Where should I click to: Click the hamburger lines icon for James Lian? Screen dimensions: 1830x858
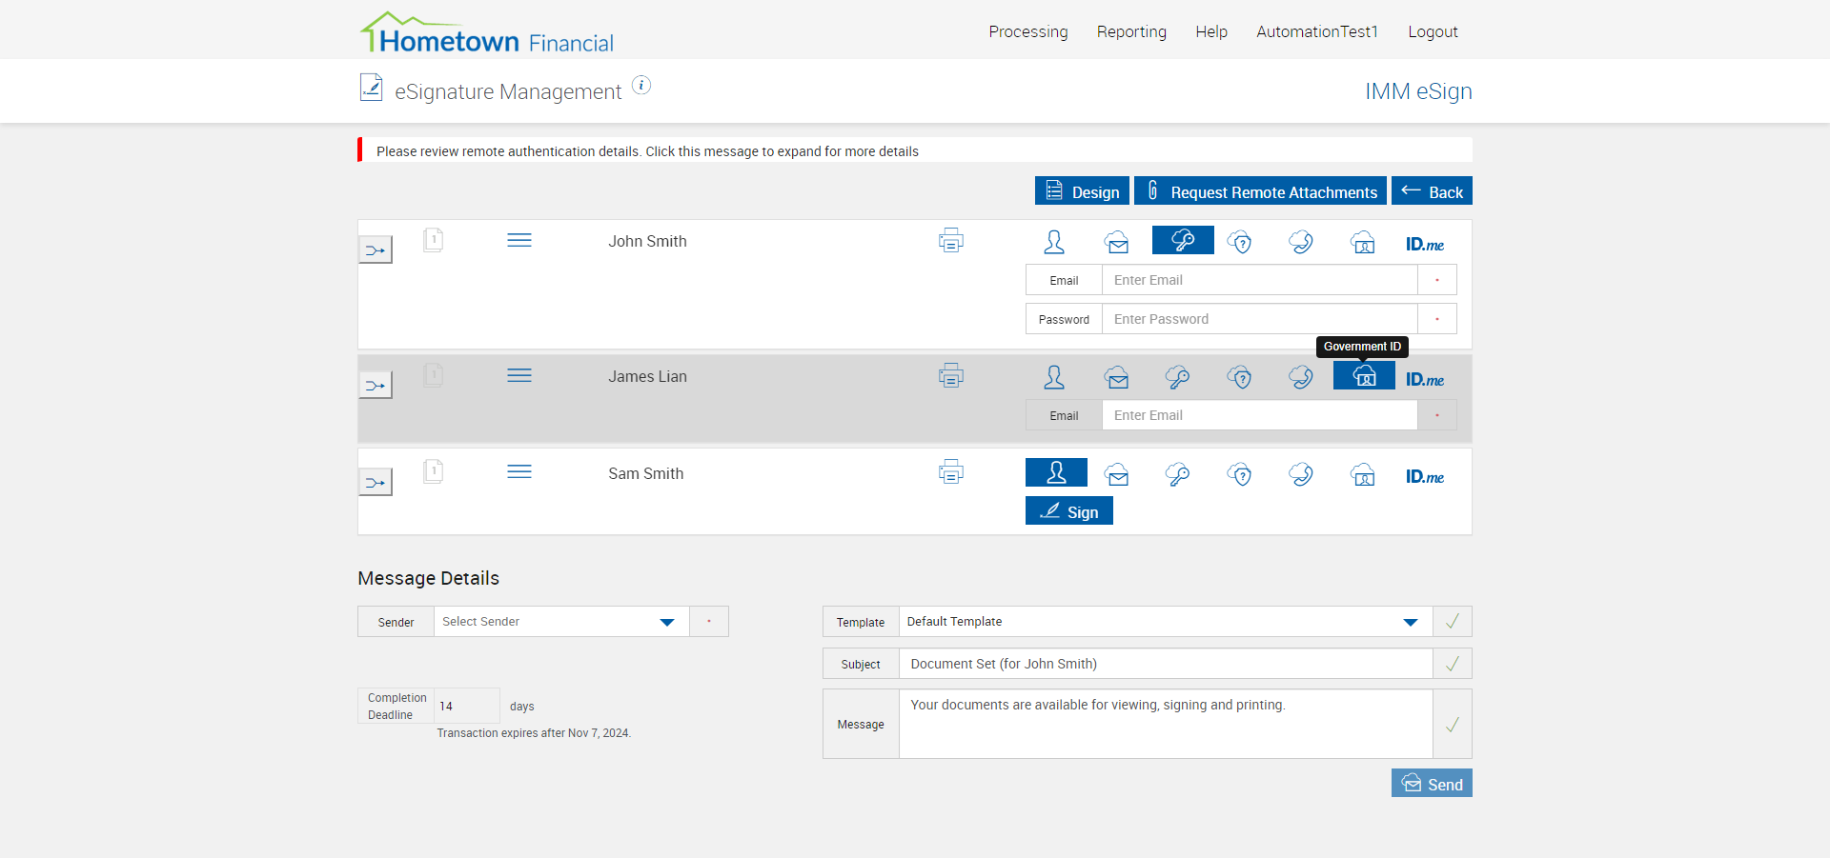pos(519,375)
